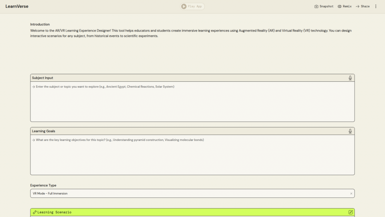Activate the Learning Goals microphone icon
Screen dimensions: 385x217
(x=350, y=131)
